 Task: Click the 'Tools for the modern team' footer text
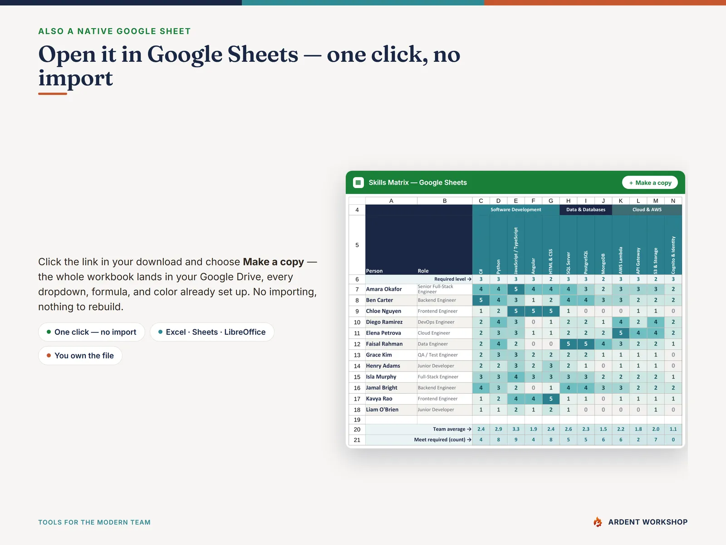point(94,522)
